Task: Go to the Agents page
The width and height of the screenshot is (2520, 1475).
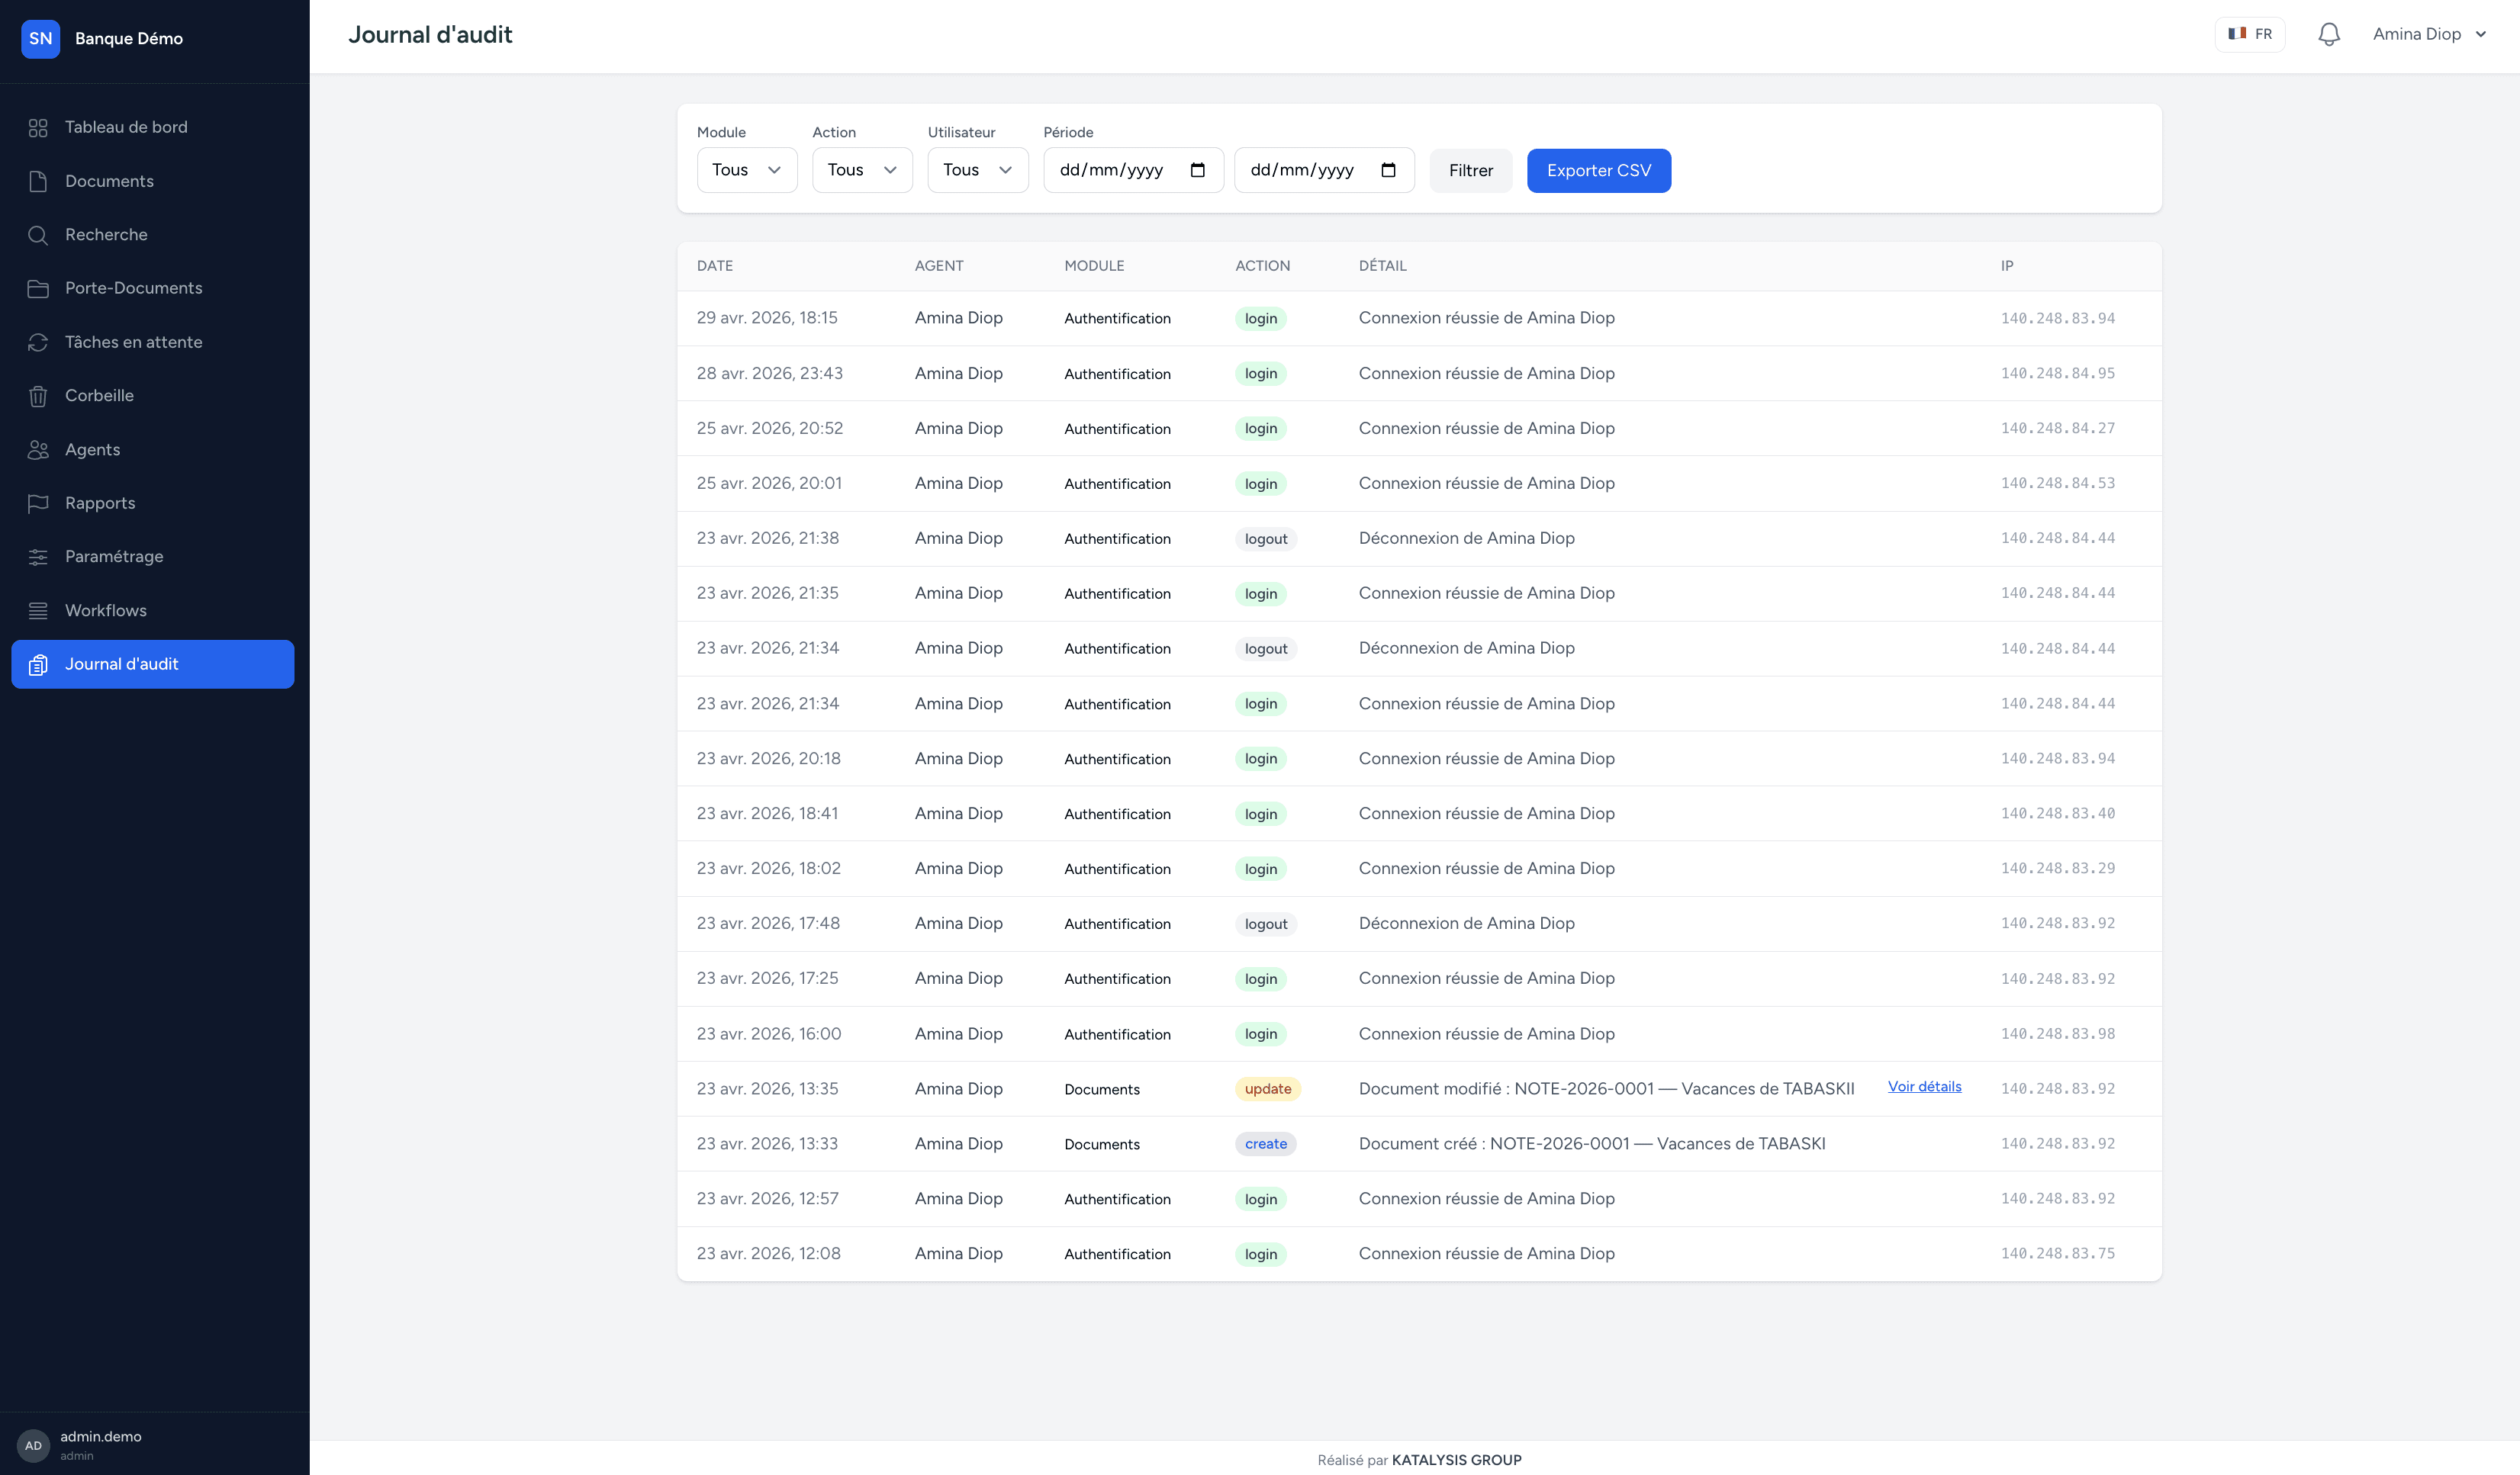Action: 153,450
